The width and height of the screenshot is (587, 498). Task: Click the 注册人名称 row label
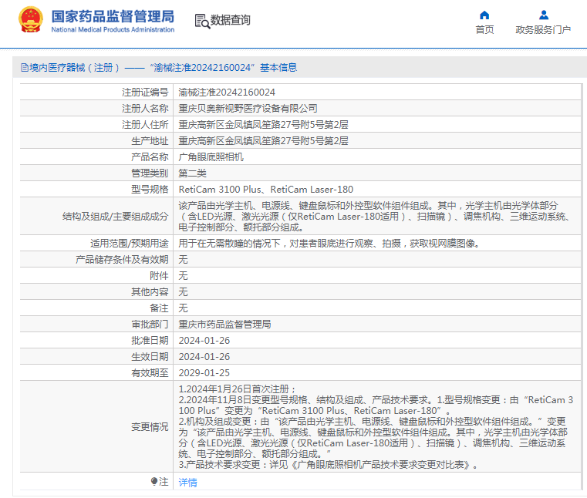[145, 109]
